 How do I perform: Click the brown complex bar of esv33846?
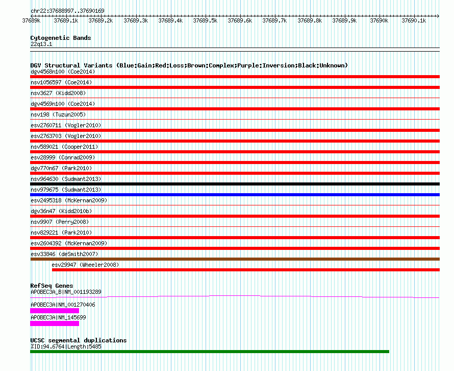click(235, 259)
